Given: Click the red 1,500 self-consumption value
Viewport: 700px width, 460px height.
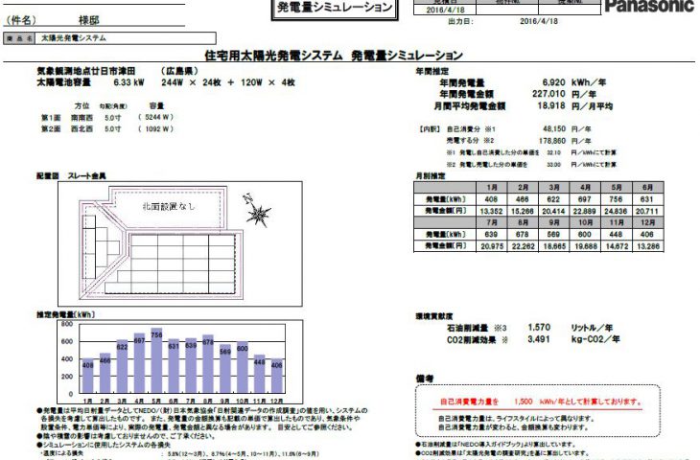Looking at the screenshot, I should point(524,402).
